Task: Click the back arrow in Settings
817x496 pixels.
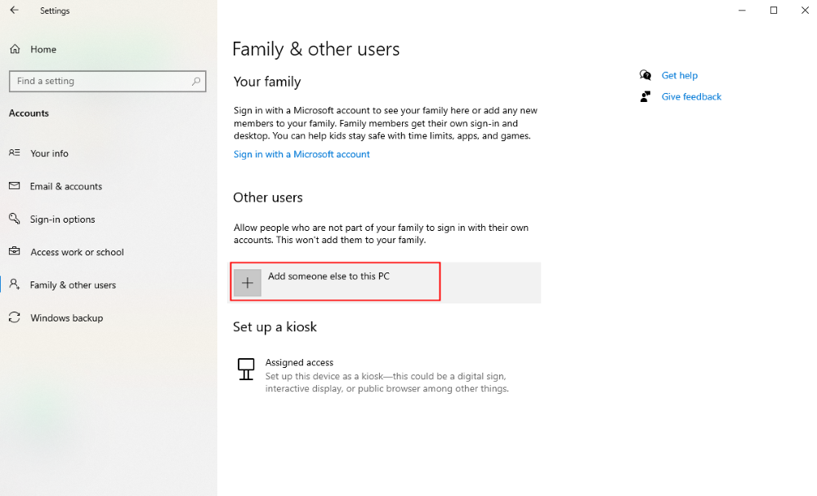Action: (x=14, y=11)
